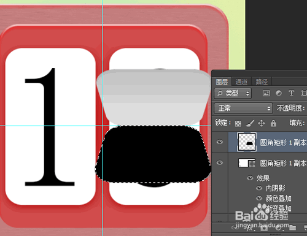Viewport: 307px width, 236px height.
Task: Hide the 颜色叠加 effect
Action: point(259,198)
